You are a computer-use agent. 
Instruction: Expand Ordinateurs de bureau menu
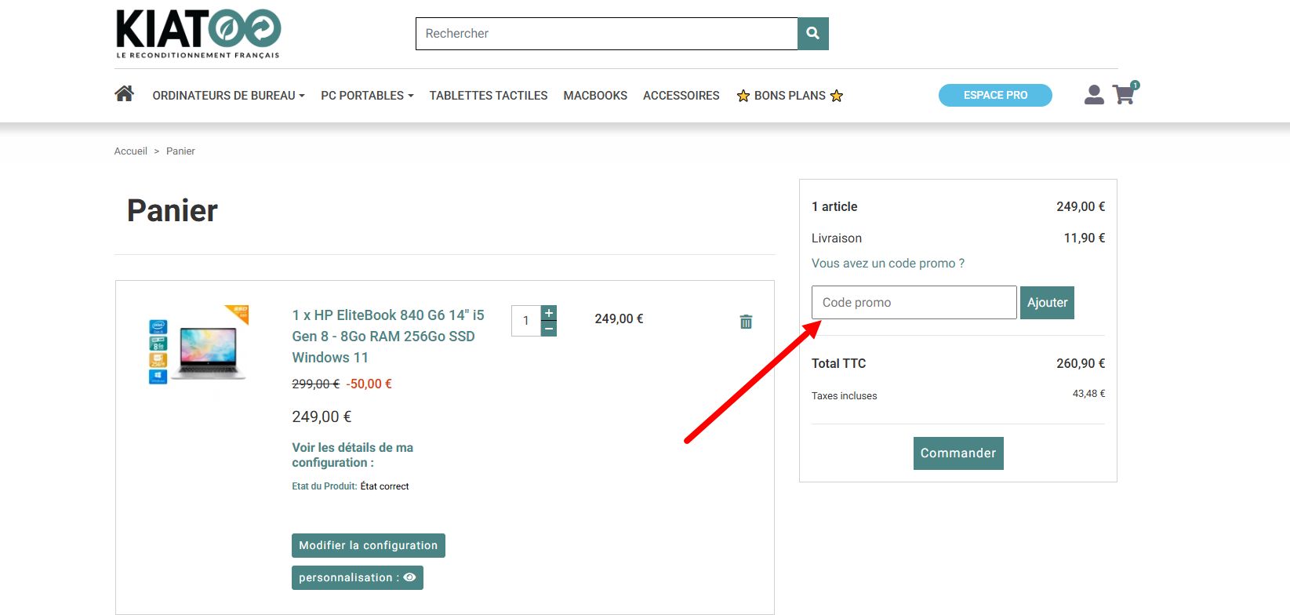coord(228,96)
